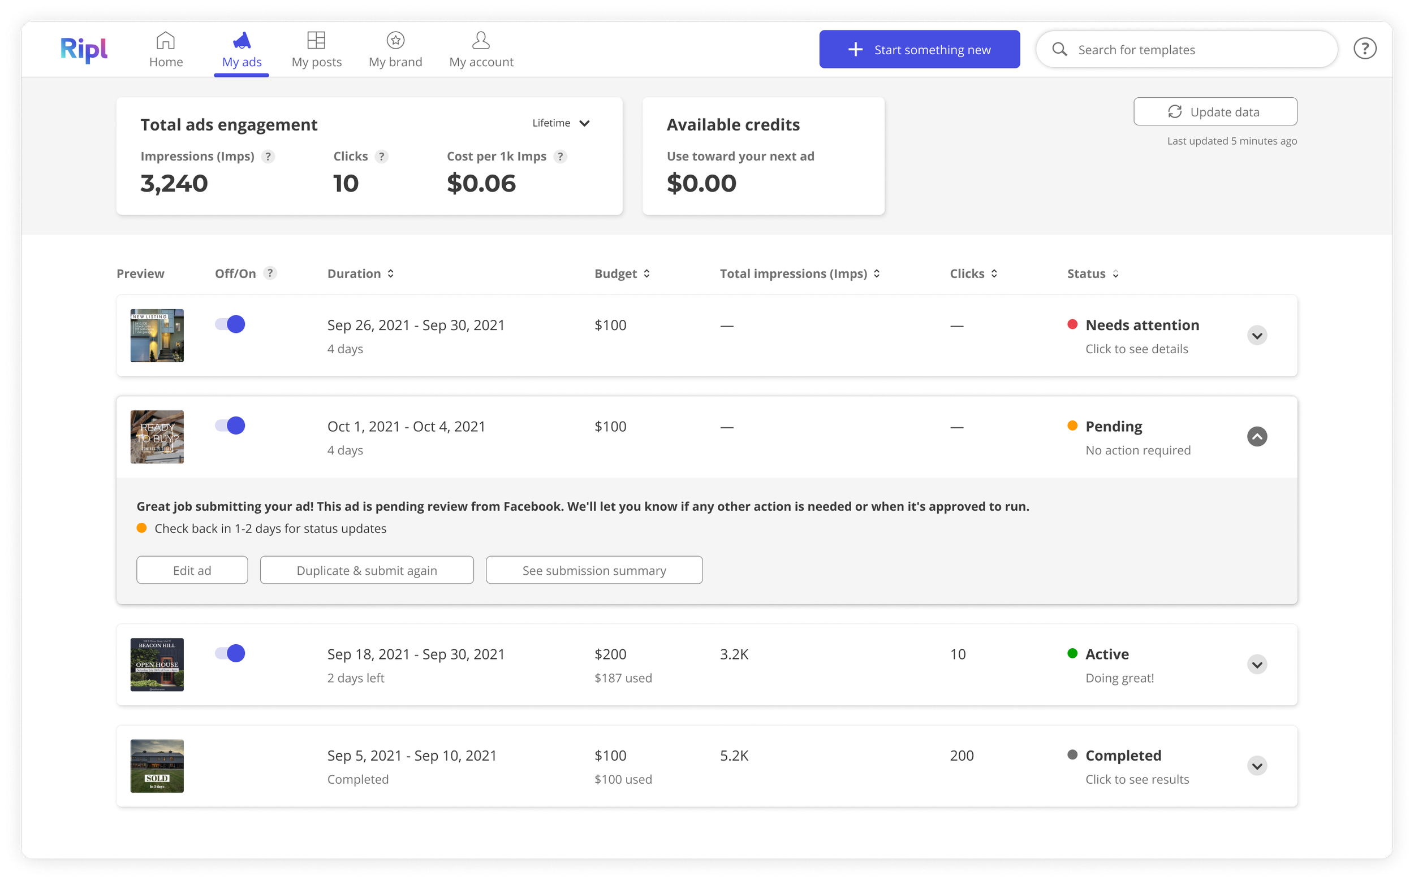Open the Lifetime period dropdown
The height and width of the screenshot is (881, 1414).
pyautogui.click(x=561, y=123)
